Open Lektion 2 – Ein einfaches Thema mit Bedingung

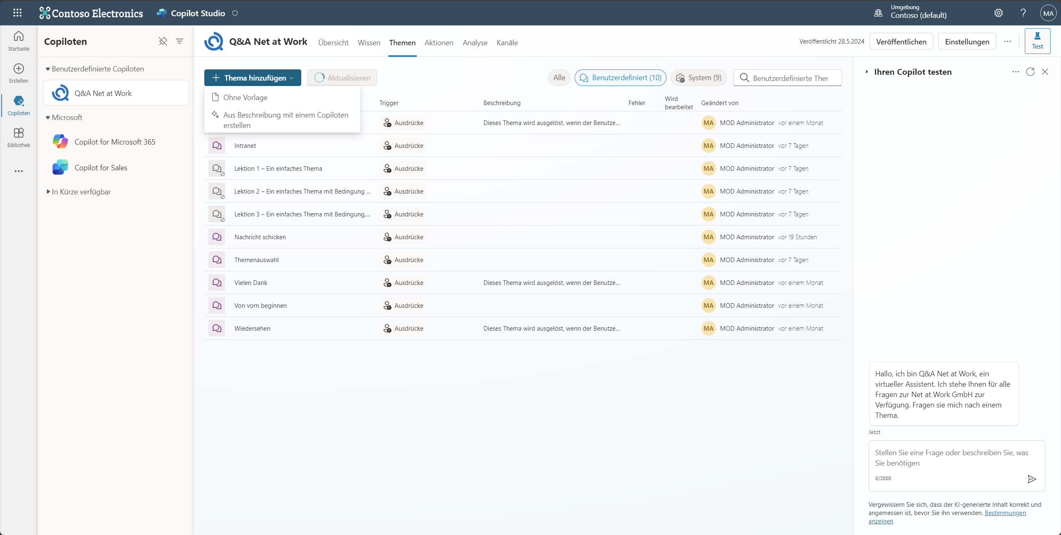302,191
